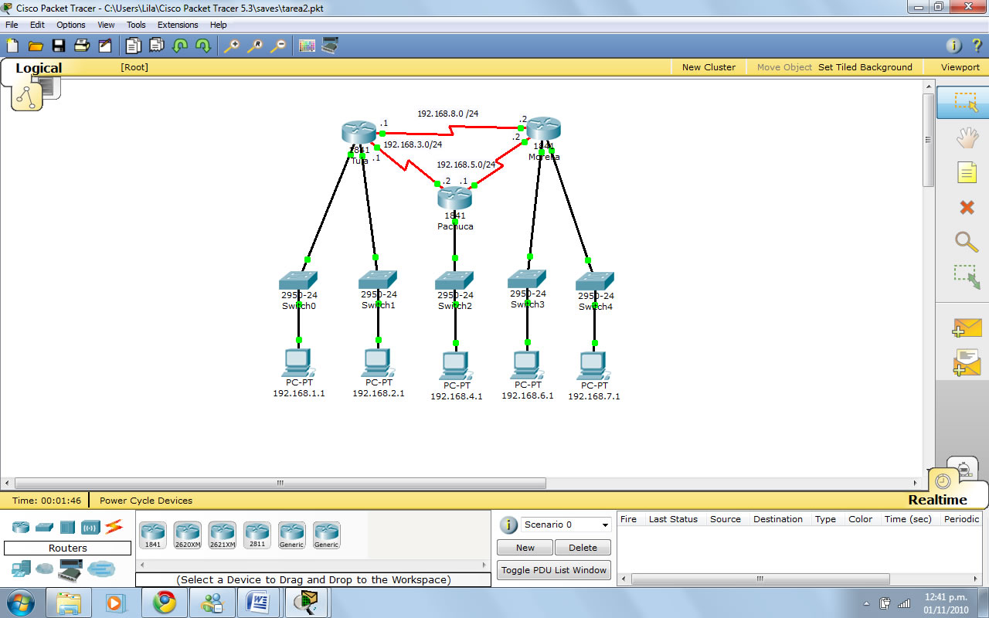This screenshot has width=989, height=618.
Task: Click the Pachuca router on the workspace
Action: [454, 199]
